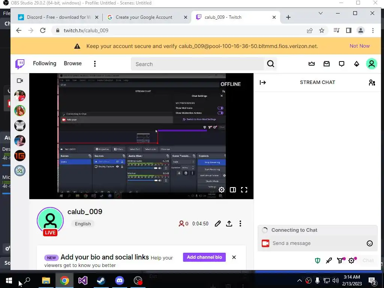
Task: Click the search magnifier button
Action: (x=271, y=64)
